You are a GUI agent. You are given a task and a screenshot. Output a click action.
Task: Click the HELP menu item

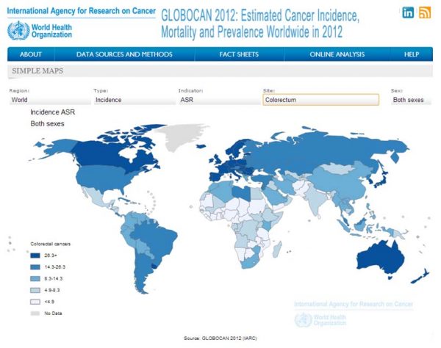coord(412,54)
